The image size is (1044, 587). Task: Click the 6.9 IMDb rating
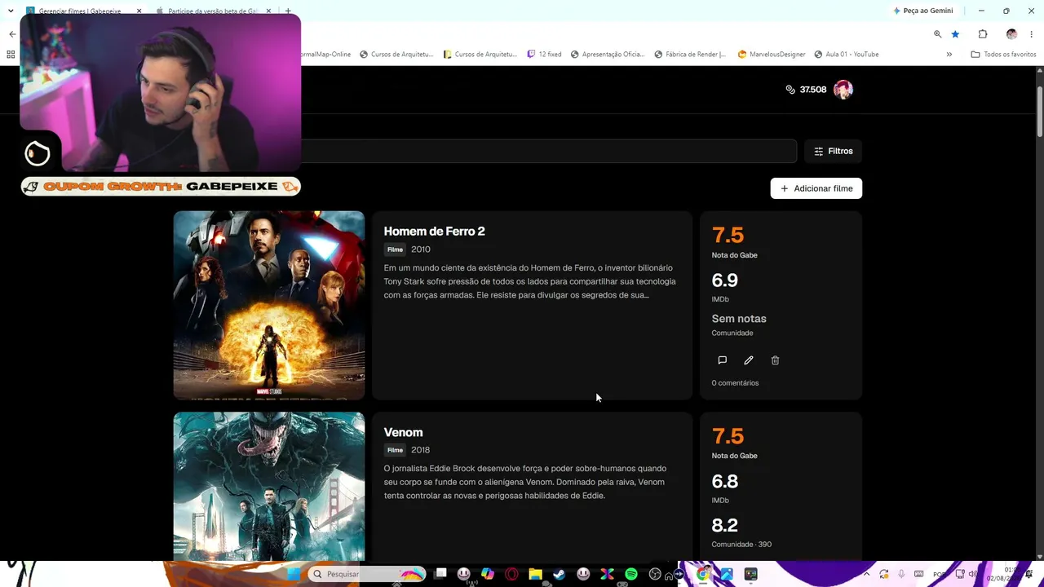(x=725, y=280)
